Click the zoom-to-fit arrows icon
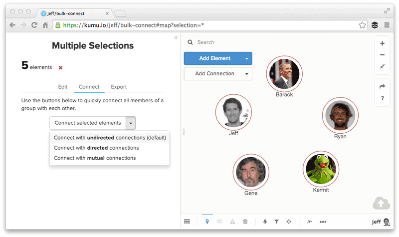Viewport: 399px width, 237px height. pos(382,66)
